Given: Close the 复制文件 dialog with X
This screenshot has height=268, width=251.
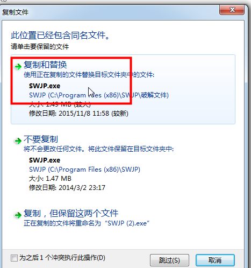Looking at the screenshot, I should click(x=232, y=10).
